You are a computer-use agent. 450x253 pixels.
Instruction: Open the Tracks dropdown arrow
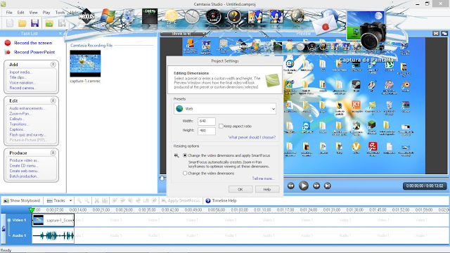(70, 200)
